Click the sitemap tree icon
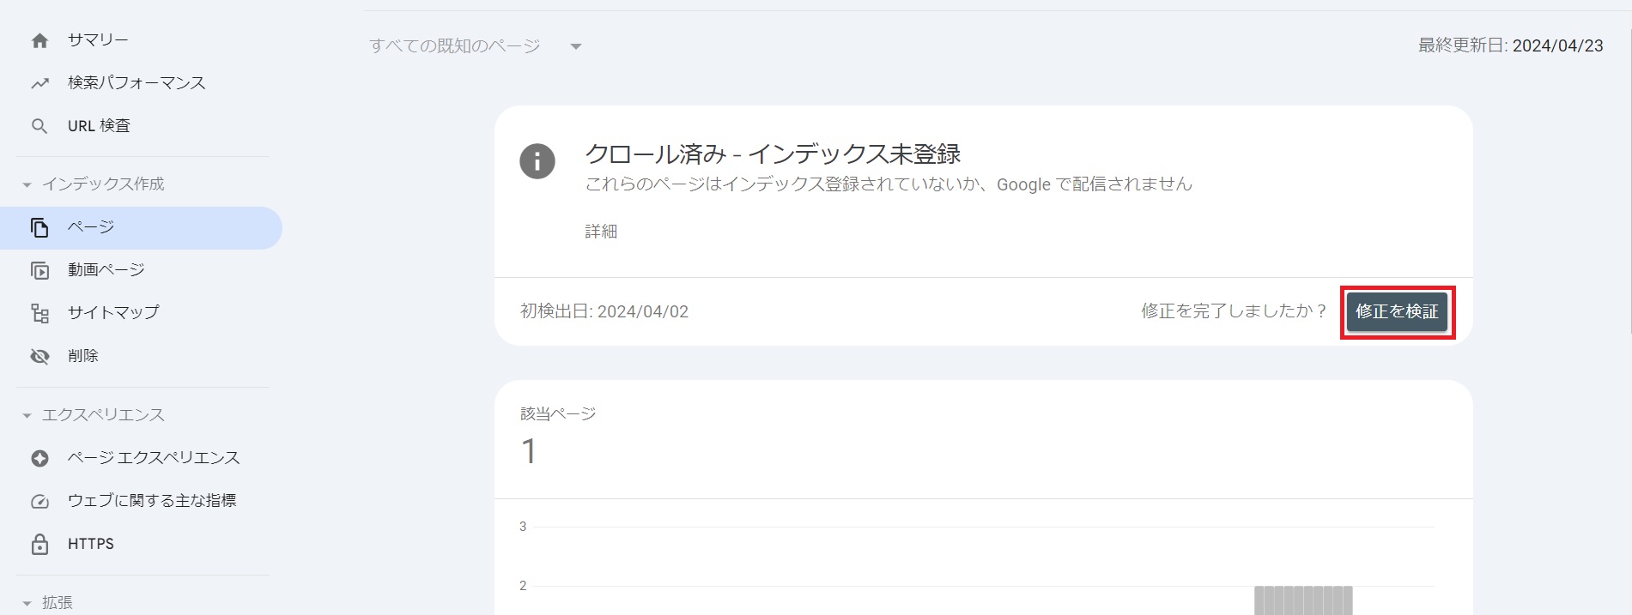The height and width of the screenshot is (615, 1632). click(39, 313)
